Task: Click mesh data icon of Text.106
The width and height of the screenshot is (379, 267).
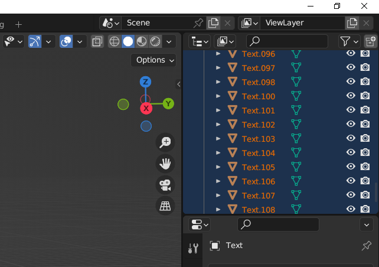Action: (x=296, y=181)
